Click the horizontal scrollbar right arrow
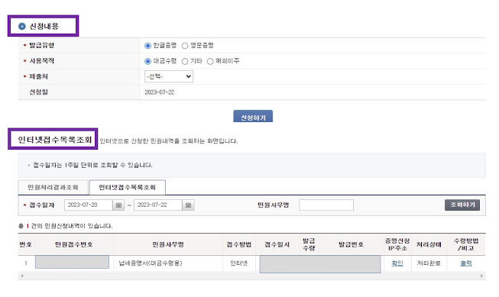Viewport: 499px width, 297px height. (482, 276)
